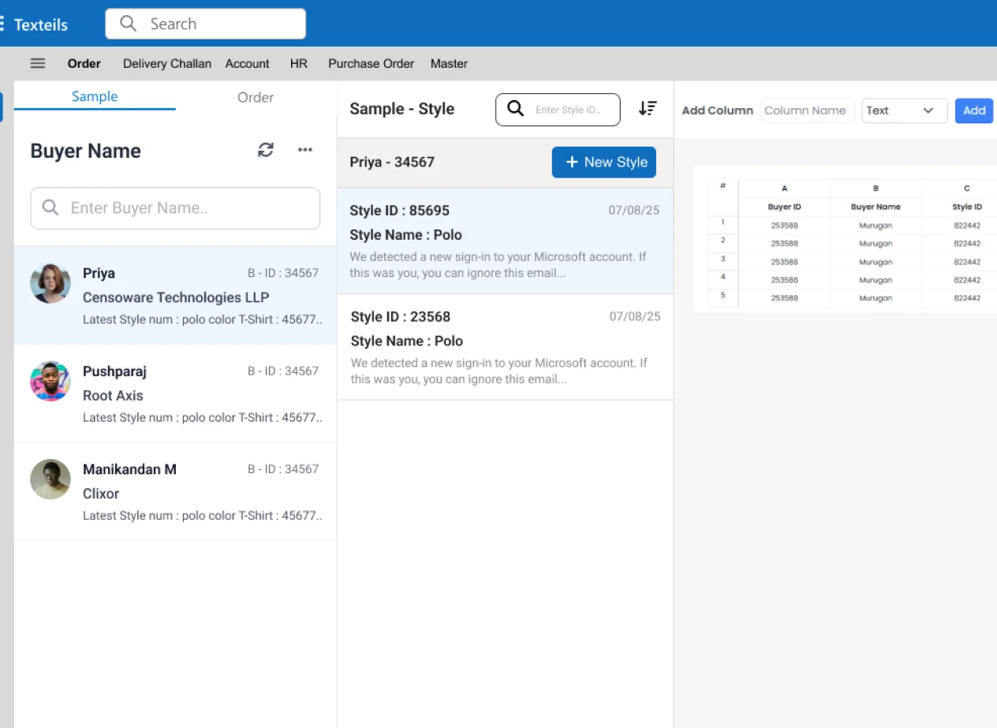Open the Purchase Order menu item
This screenshot has height=728, width=997.
(371, 63)
